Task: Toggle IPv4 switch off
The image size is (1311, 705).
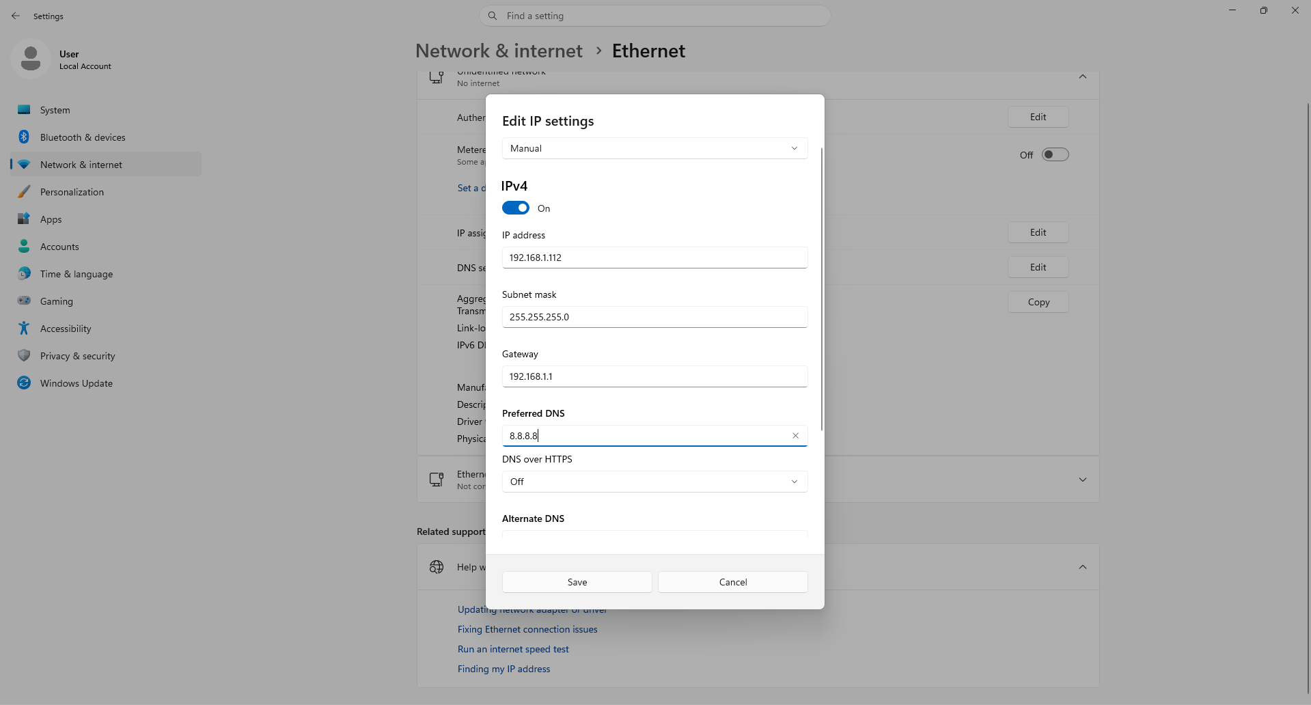Action: (516, 208)
